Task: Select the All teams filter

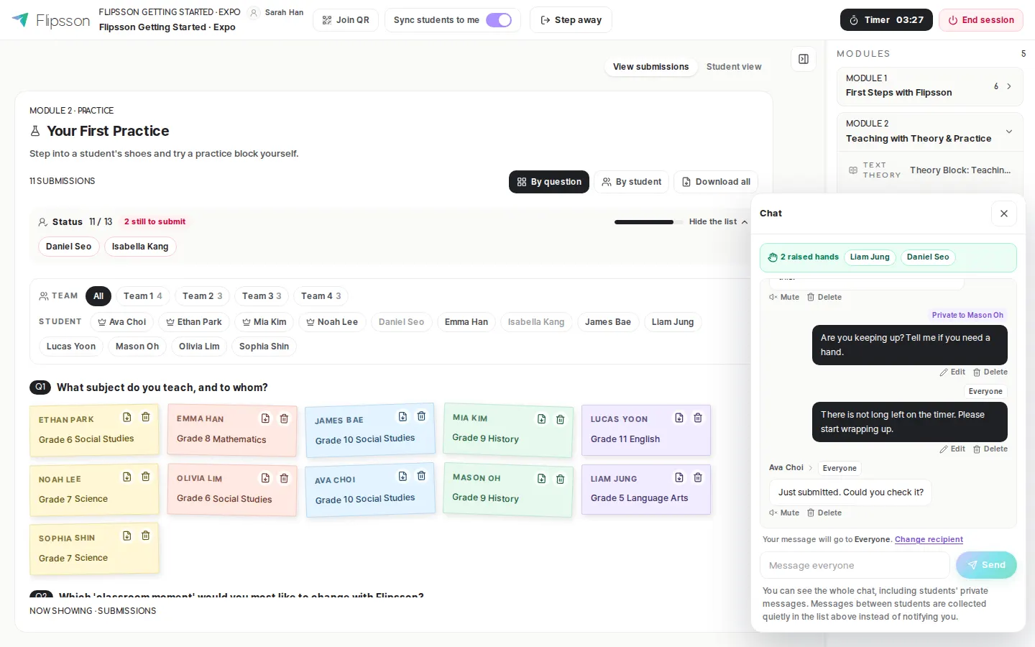Action: coord(98,296)
